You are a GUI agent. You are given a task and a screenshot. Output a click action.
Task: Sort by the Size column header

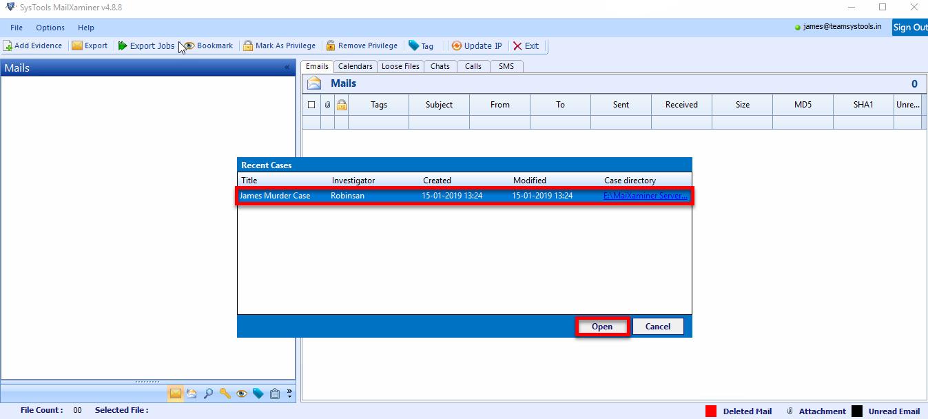point(743,105)
